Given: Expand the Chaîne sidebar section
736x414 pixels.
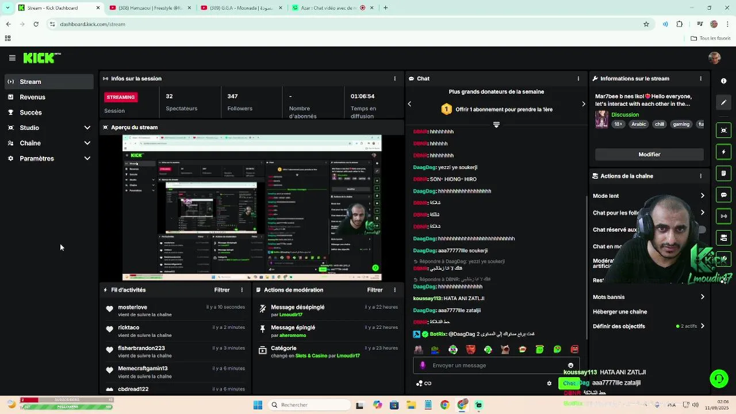Looking at the screenshot, I should click(87, 143).
